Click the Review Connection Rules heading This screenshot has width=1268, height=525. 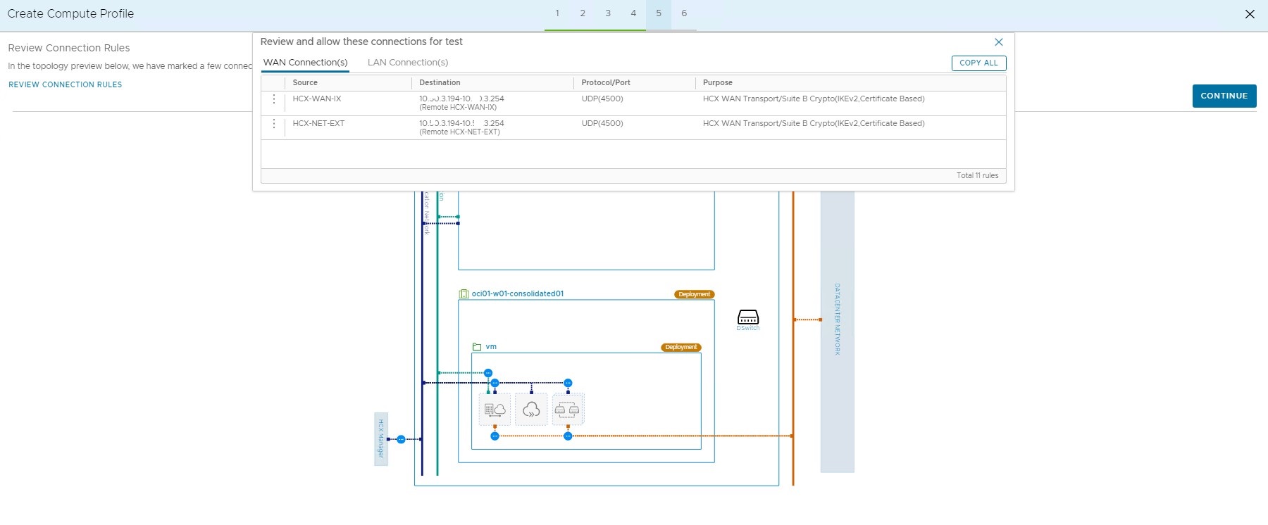69,48
